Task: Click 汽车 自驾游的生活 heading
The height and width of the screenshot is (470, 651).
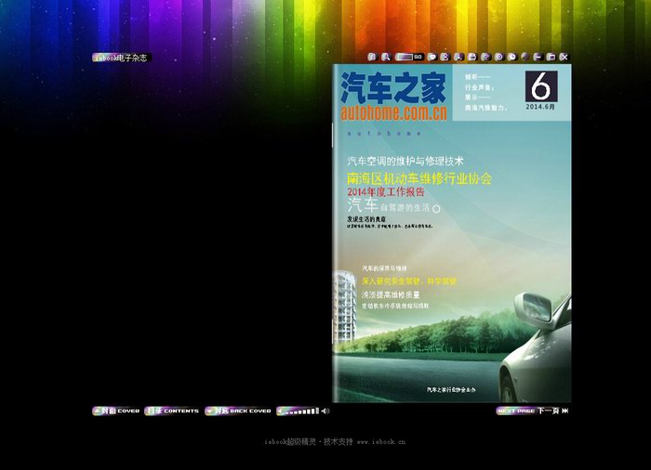Action: click(x=393, y=205)
